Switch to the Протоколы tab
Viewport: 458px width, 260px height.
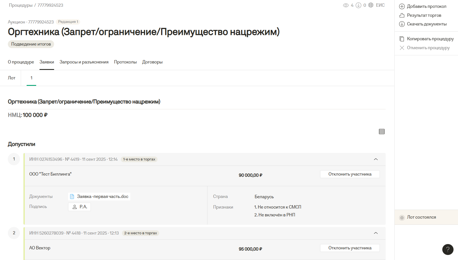[x=125, y=62]
